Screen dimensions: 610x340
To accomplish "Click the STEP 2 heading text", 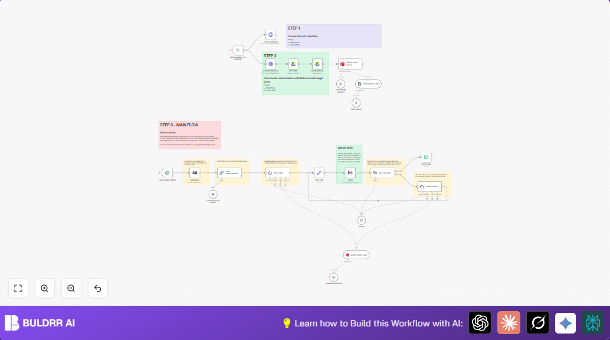I will (x=270, y=56).
